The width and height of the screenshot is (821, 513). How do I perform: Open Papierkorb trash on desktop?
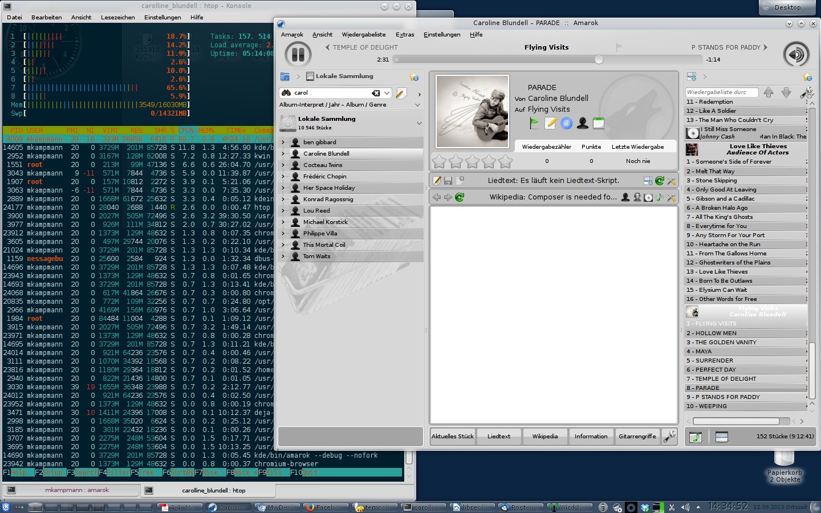coord(785,466)
